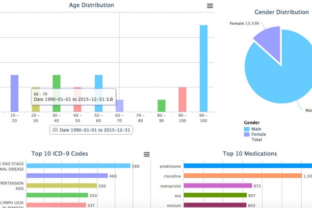Image resolution: width=312 pixels, height=208 pixels.
Task: Select the green 80 - 90 age bar
Action: [162, 106]
